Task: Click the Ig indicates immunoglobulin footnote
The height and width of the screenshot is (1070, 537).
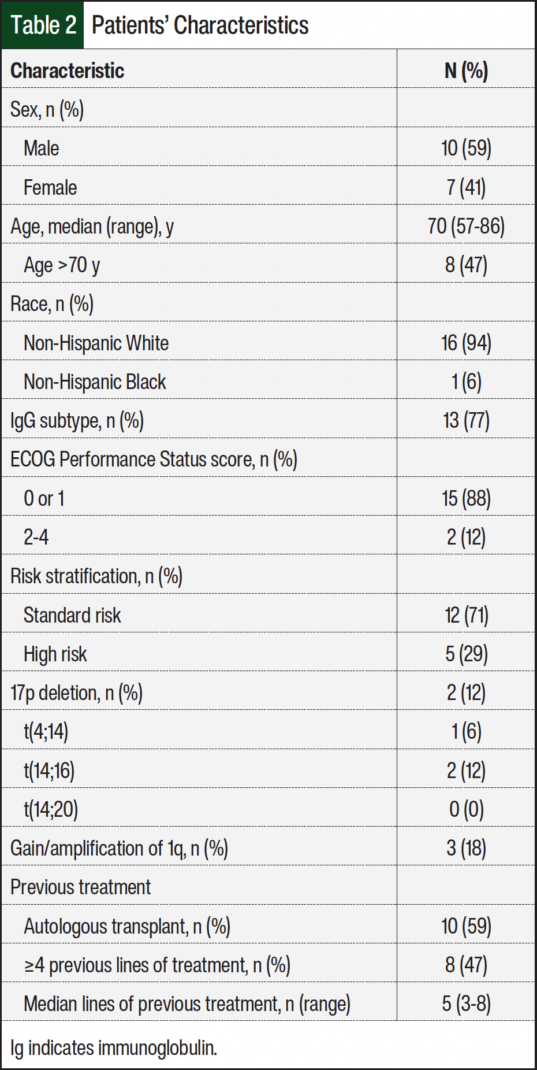Action: 114,1047
